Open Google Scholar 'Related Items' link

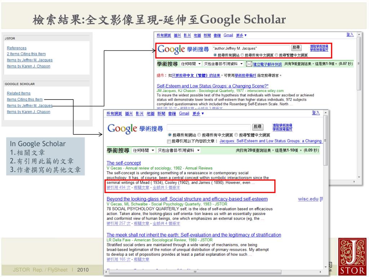pos(19,93)
